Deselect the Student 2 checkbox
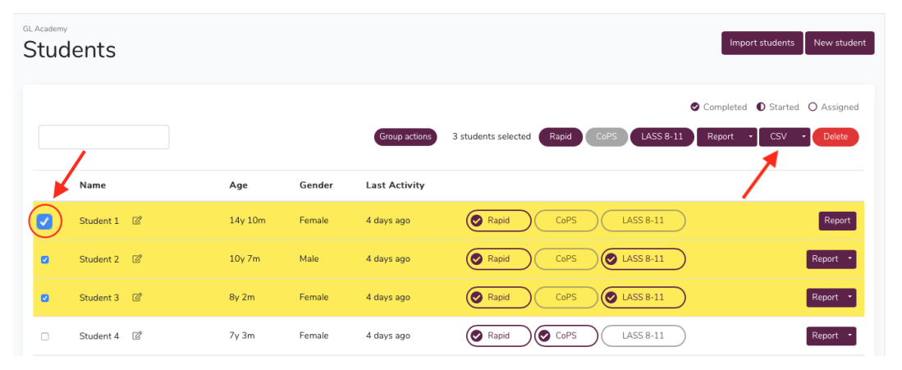Screen dimensions: 902x370 [45, 259]
